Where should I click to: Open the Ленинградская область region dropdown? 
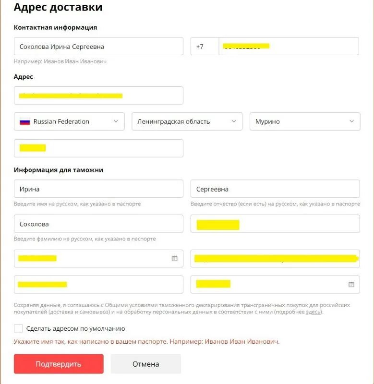pyautogui.click(x=234, y=121)
